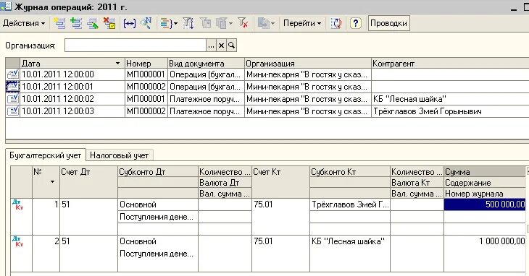Click the mark for deletion icon
The image size is (529, 276).
pyautogui.click(x=109, y=23)
